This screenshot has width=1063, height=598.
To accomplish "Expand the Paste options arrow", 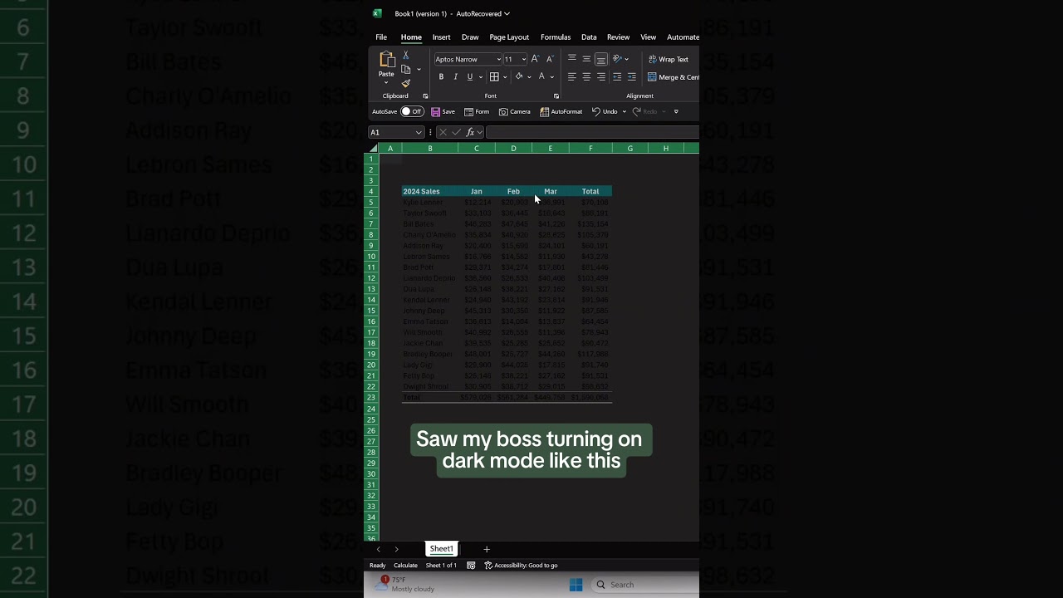I will (x=386, y=83).
